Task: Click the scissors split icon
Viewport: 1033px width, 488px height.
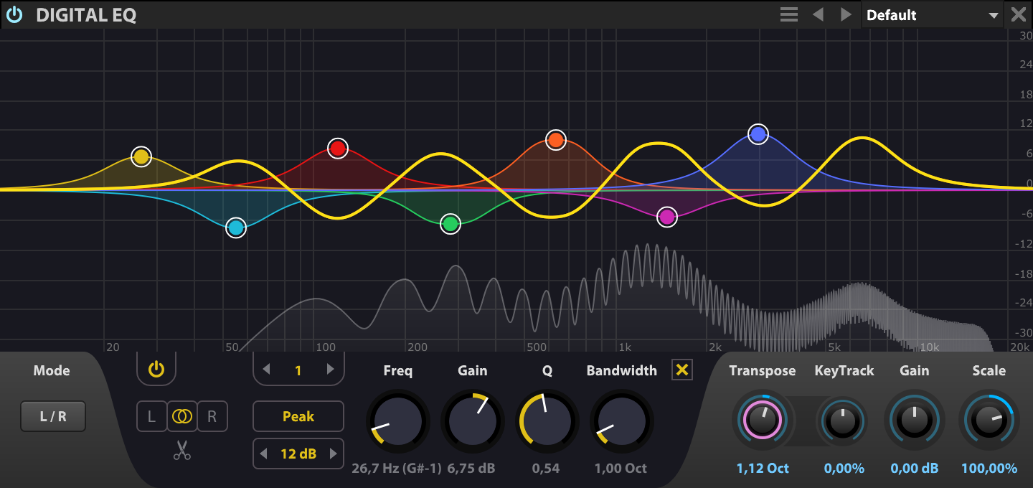Action: tap(182, 450)
